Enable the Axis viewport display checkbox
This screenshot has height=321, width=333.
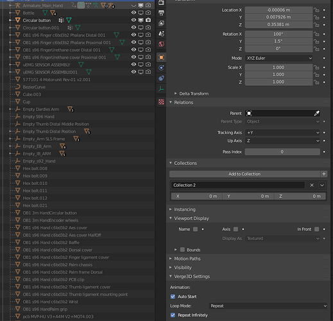[235, 229]
